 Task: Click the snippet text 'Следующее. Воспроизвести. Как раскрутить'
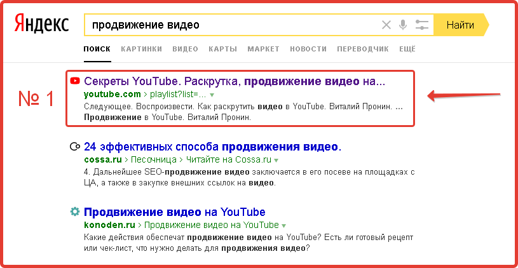tap(170, 107)
